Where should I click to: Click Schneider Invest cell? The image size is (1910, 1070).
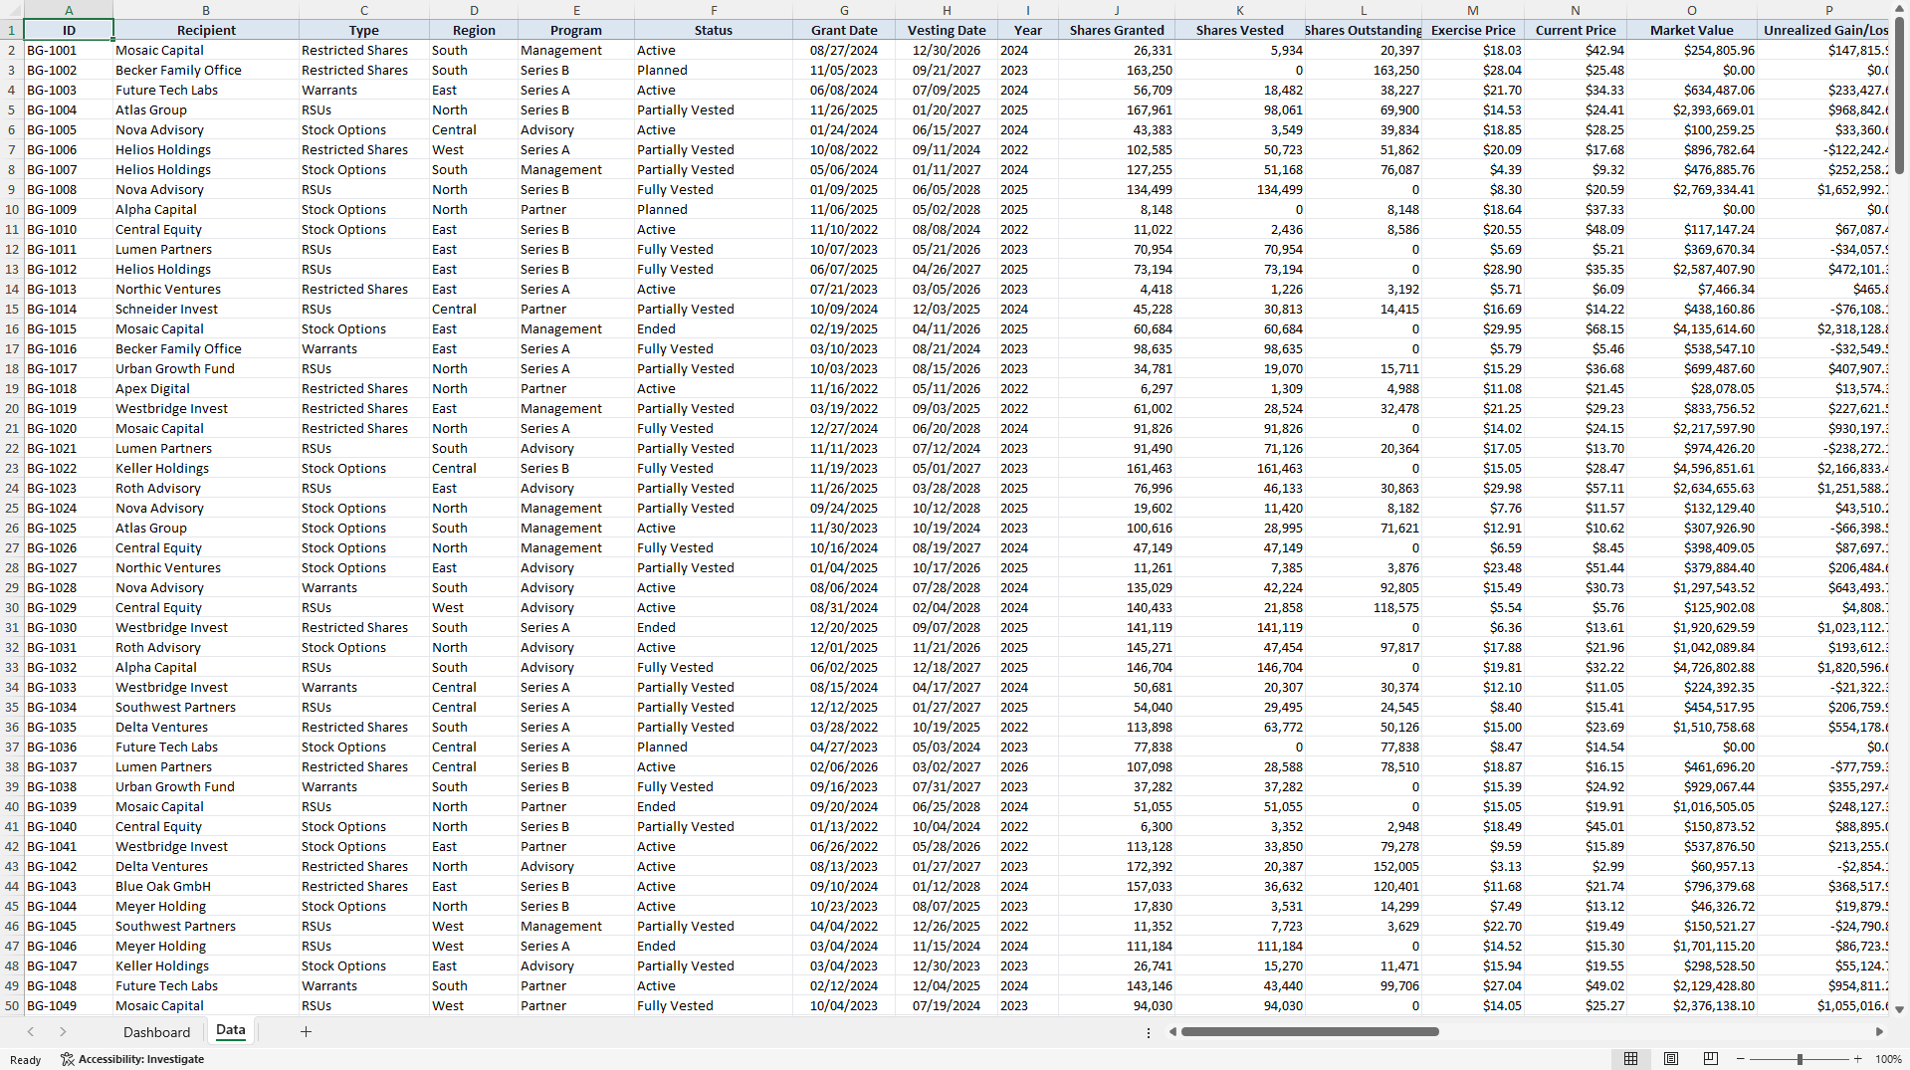[206, 309]
